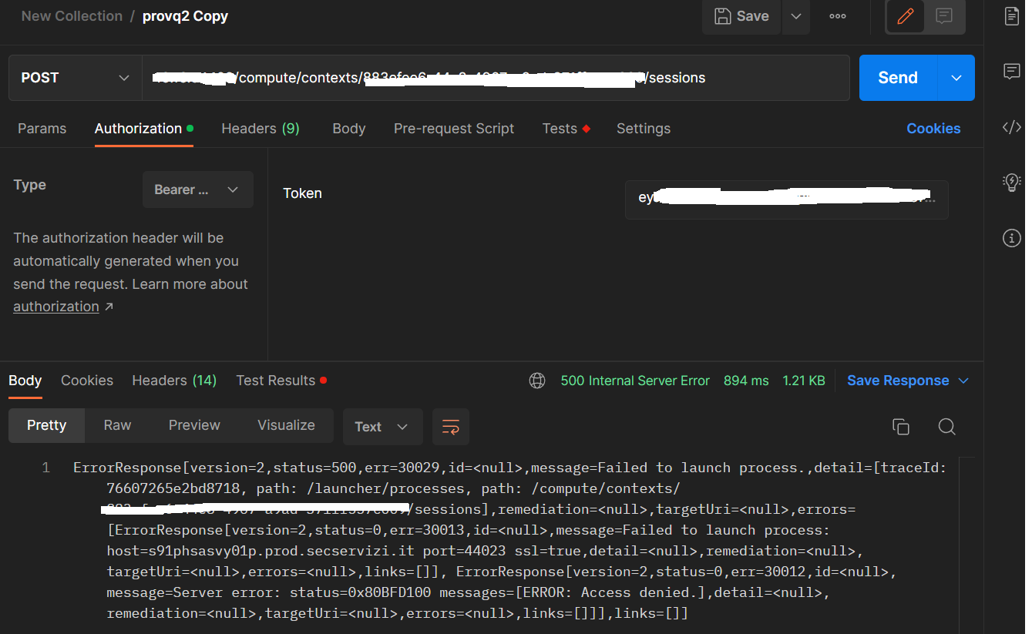The image size is (1032, 634).
Task: Open the Documentation panel in right sidebar
Action: (x=1011, y=15)
